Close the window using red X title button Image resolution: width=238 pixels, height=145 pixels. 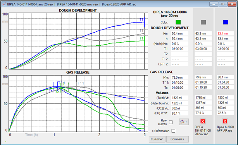(232, 4)
